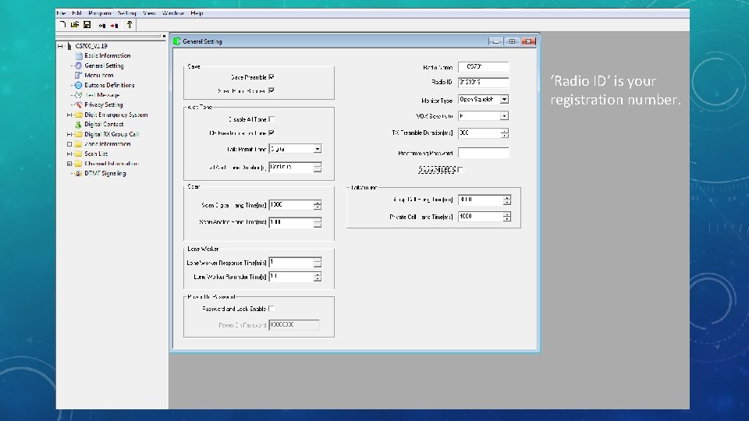The width and height of the screenshot is (749, 421).
Task: Open the Window menu
Action: click(x=173, y=13)
